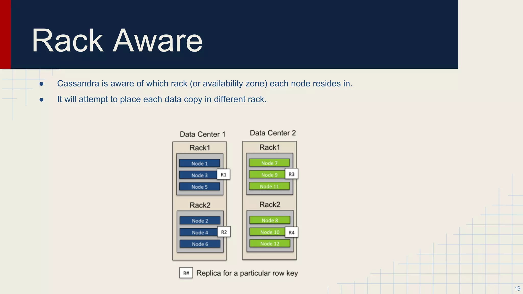Click the R# legend box
This screenshot has width=523, height=294.
[x=186, y=273]
